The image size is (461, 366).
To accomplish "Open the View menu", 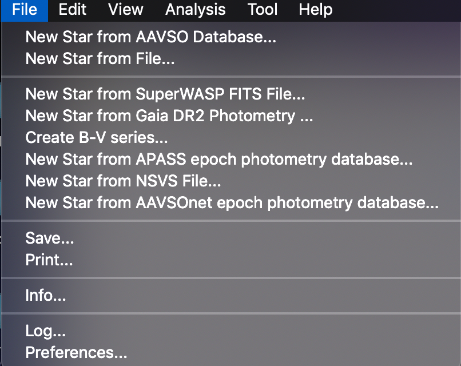I will click(x=125, y=10).
